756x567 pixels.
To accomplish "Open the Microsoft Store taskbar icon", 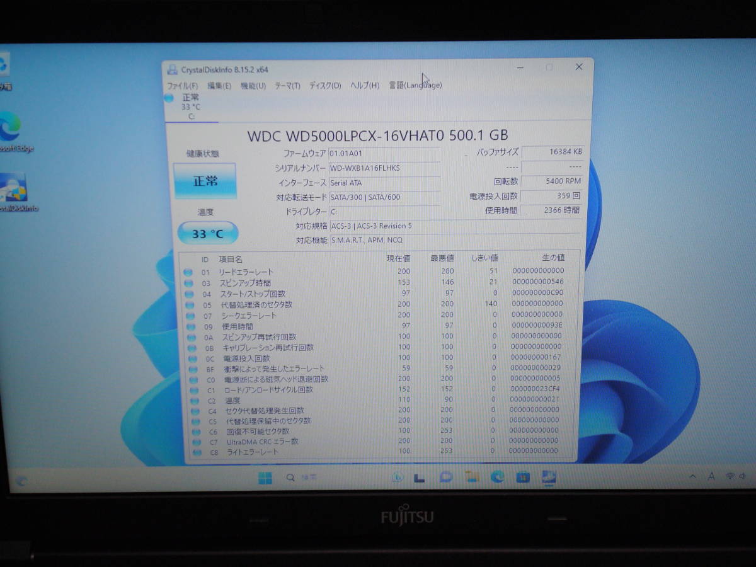I will coord(522,478).
